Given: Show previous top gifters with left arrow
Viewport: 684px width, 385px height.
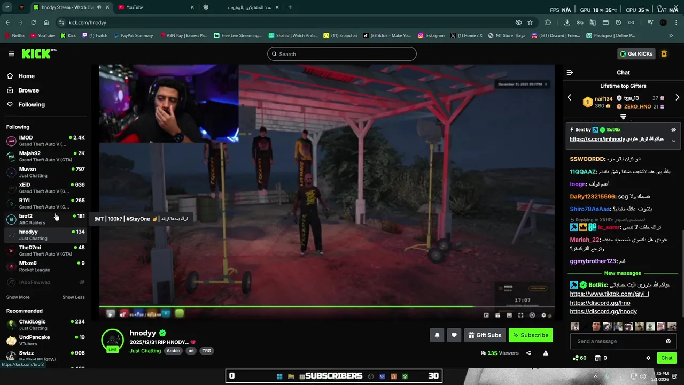Looking at the screenshot, I should point(569,97).
